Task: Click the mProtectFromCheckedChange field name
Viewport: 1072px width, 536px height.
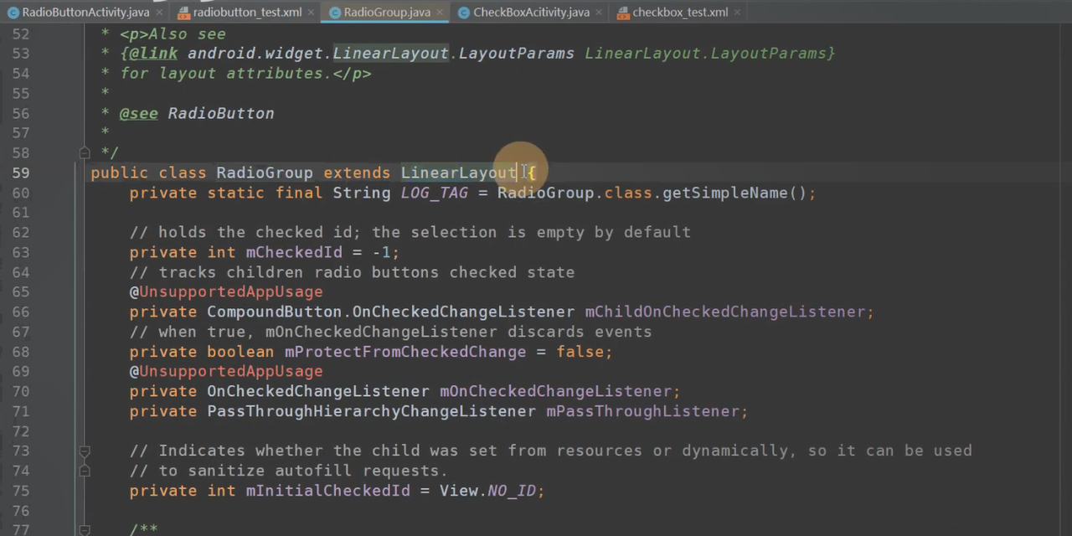Action: 405,352
